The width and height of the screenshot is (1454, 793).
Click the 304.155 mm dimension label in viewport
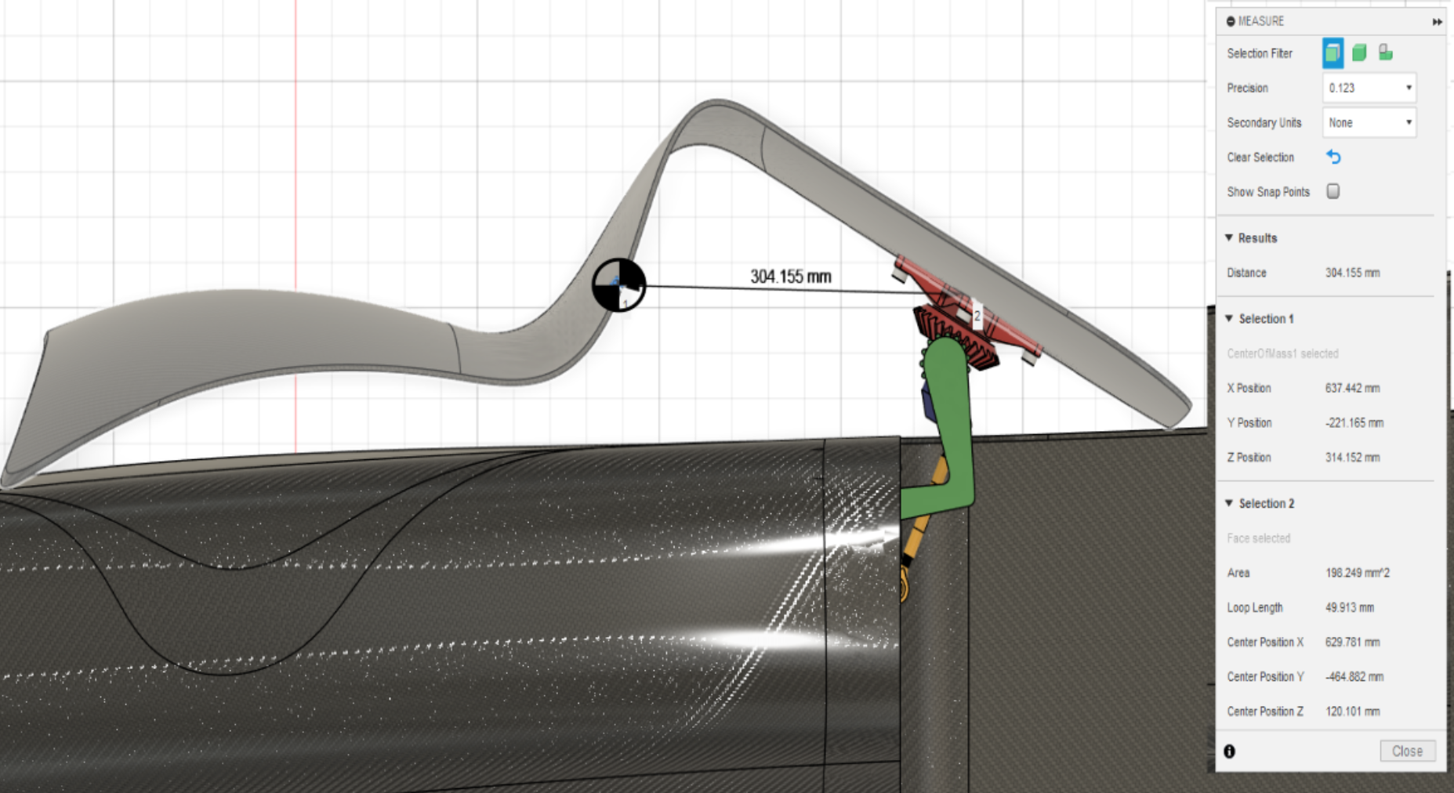pos(790,277)
